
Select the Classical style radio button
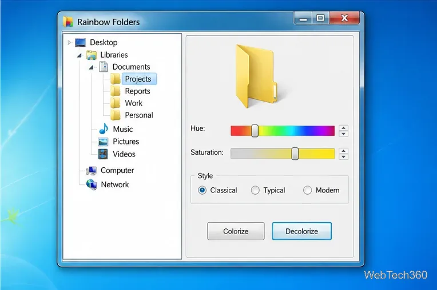pos(202,190)
